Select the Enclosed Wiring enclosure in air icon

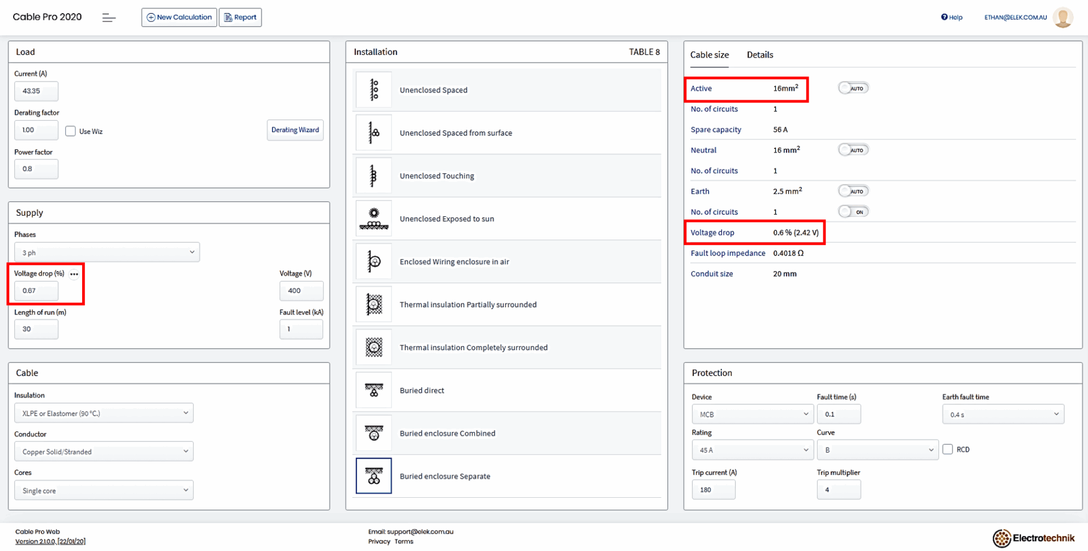point(373,262)
